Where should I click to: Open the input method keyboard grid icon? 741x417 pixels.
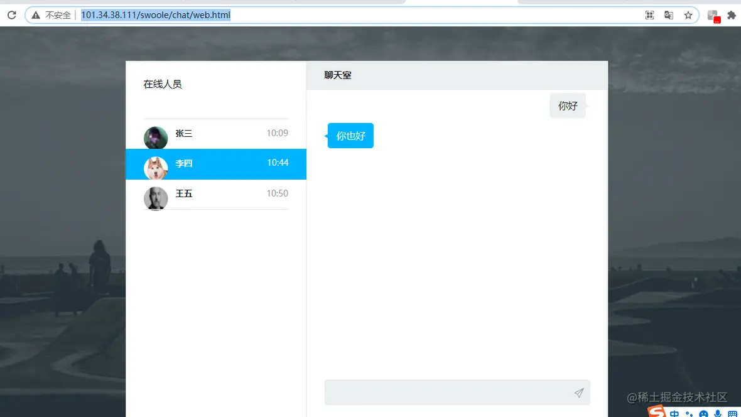(x=732, y=414)
